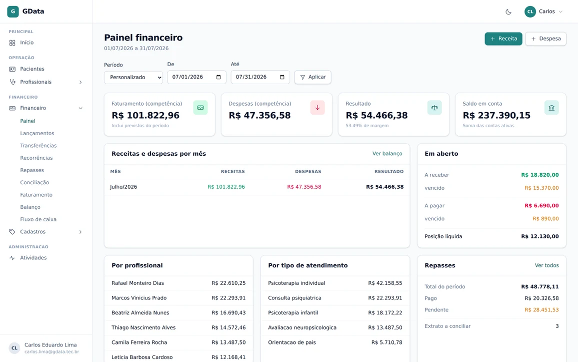Click the Atividades pulse icon
The width and height of the screenshot is (578, 362).
click(12, 258)
